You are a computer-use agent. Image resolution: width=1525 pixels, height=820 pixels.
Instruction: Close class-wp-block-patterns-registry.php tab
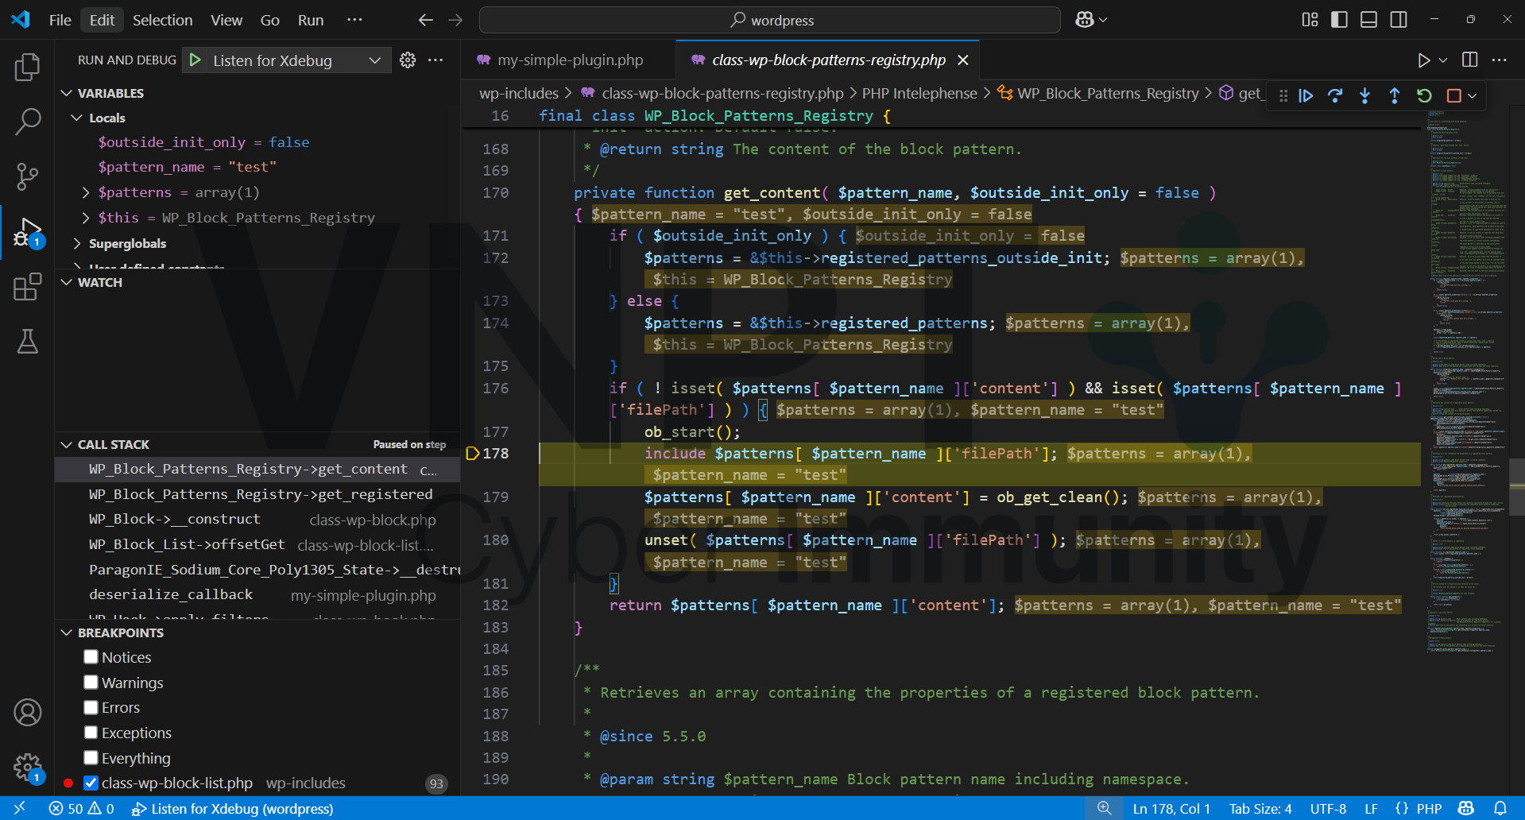963,60
